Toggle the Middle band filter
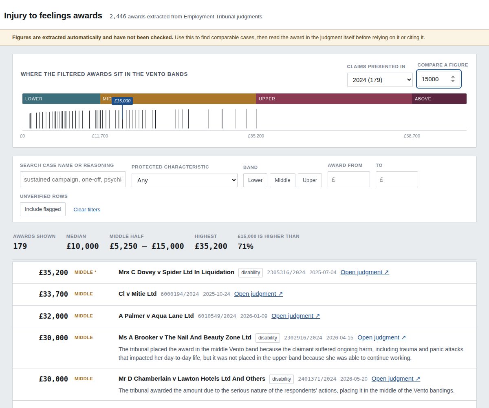The width and height of the screenshot is (489, 408). pyautogui.click(x=282, y=180)
